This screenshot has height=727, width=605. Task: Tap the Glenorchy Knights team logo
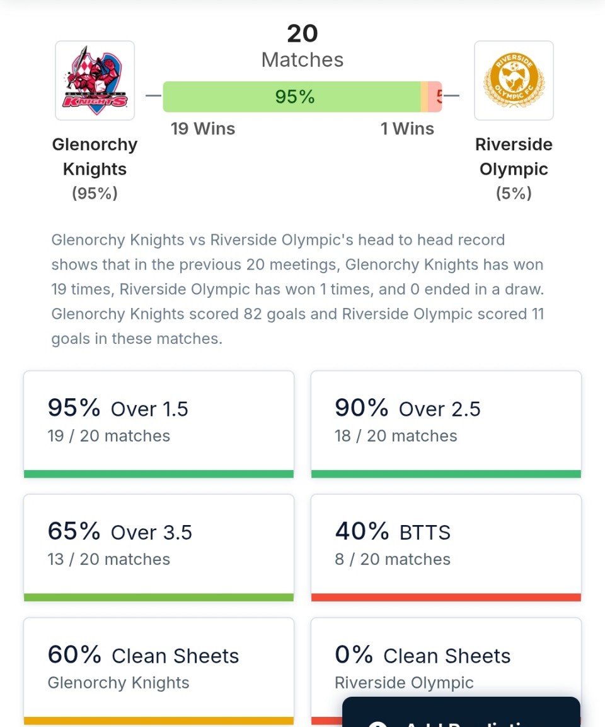tap(95, 81)
